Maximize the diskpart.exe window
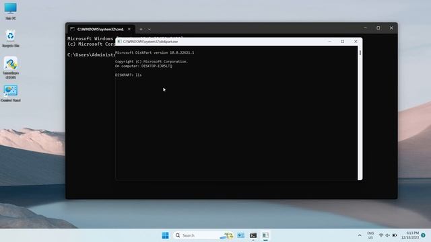The image size is (431, 242). point(343,42)
